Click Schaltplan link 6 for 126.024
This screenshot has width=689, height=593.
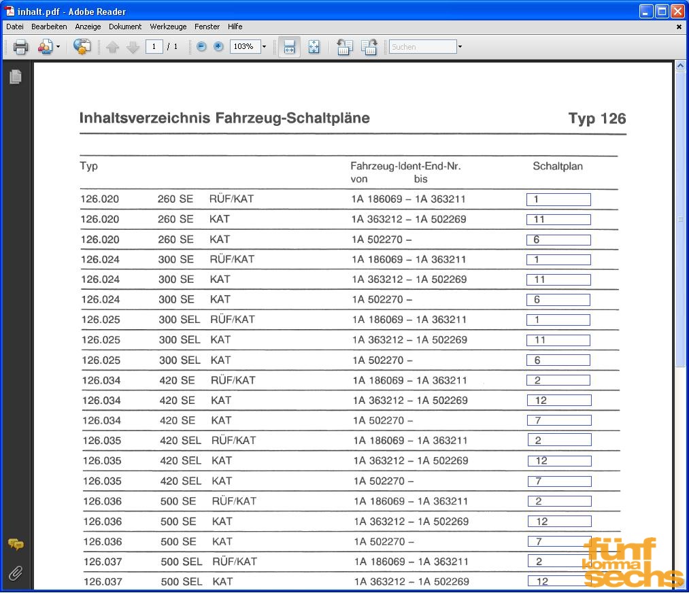[558, 300]
